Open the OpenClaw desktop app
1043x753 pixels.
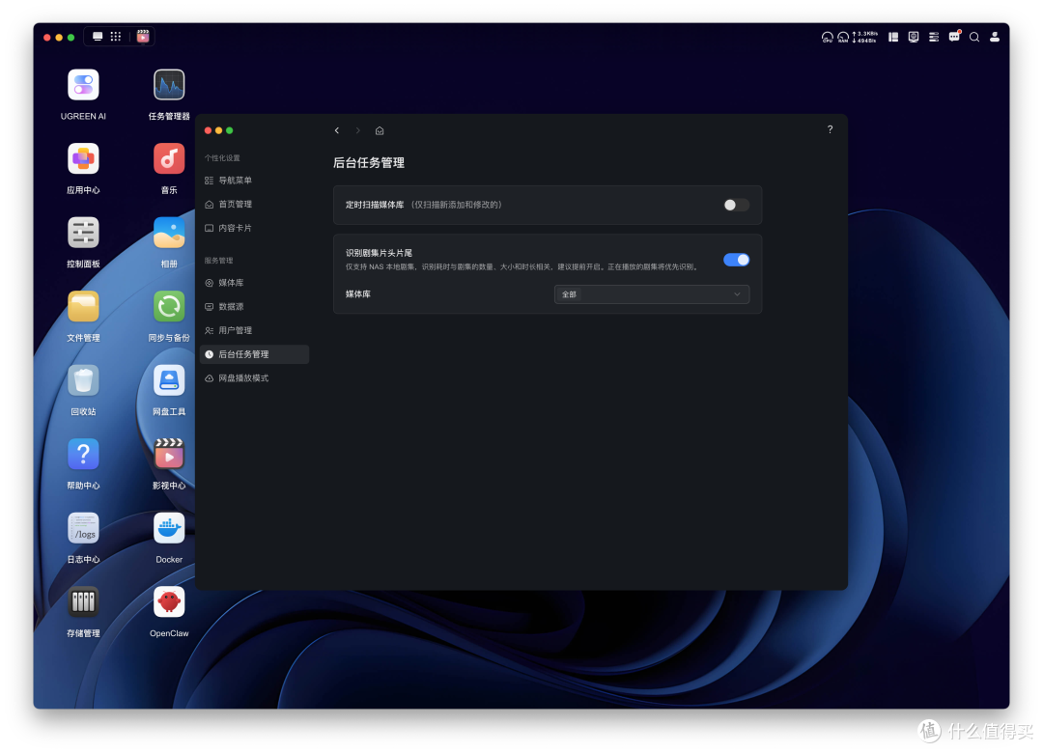169,602
